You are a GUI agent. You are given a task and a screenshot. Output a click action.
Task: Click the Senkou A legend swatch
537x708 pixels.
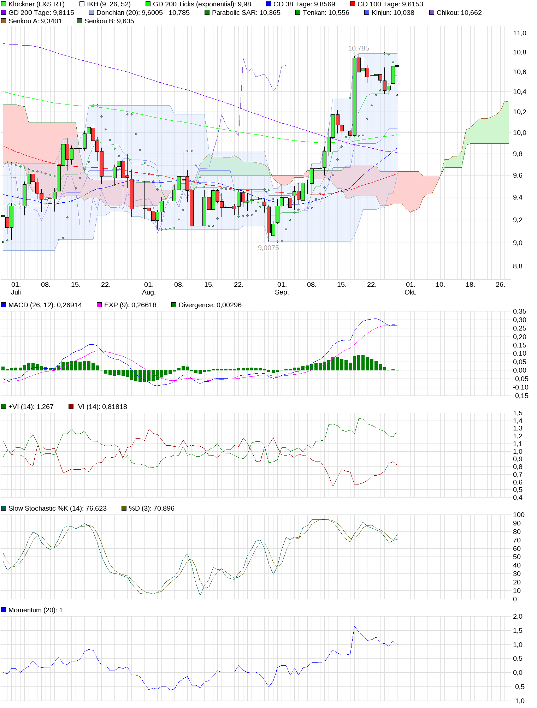tap(4, 21)
